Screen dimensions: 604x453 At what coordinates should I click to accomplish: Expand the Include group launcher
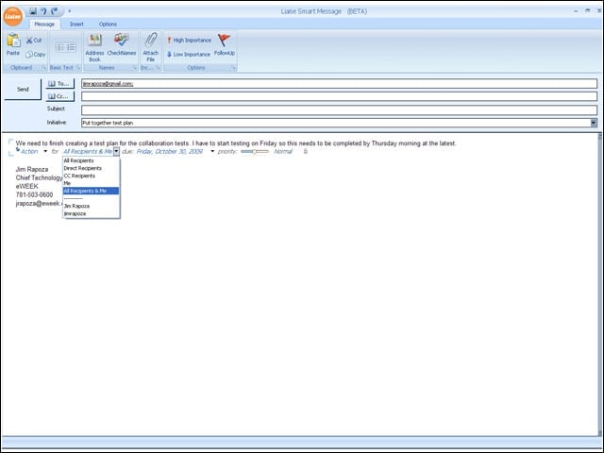[x=158, y=68]
